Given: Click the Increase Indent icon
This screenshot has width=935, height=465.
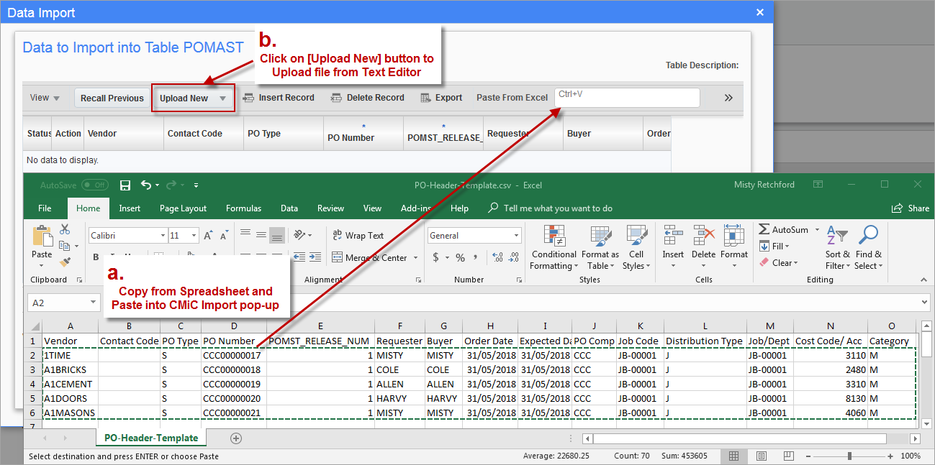Looking at the screenshot, I should coord(315,257).
